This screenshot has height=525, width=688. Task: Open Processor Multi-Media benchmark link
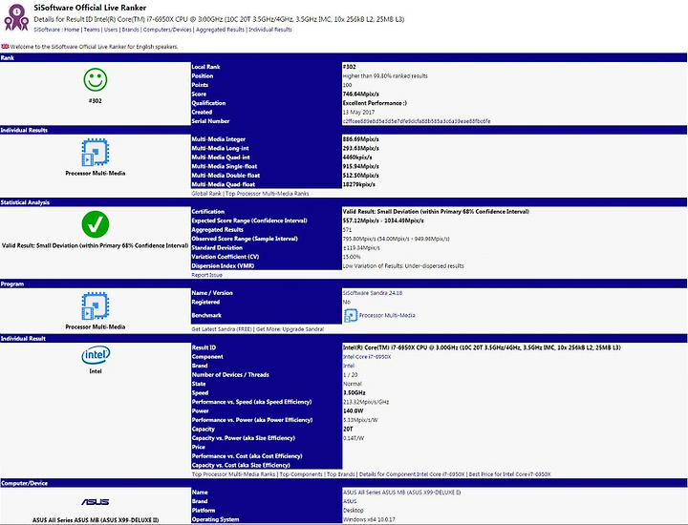coord(387,315)
